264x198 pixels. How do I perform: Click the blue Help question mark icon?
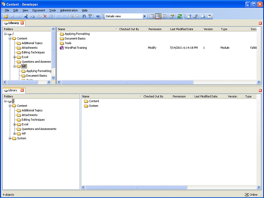point(98,16)
